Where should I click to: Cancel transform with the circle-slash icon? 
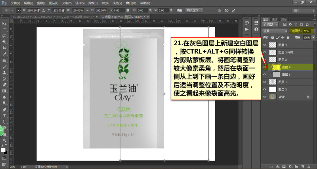click(226, 10)
